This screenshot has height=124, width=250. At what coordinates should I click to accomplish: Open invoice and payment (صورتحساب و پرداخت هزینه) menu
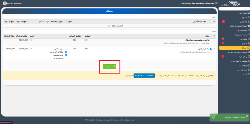(237, 52)
